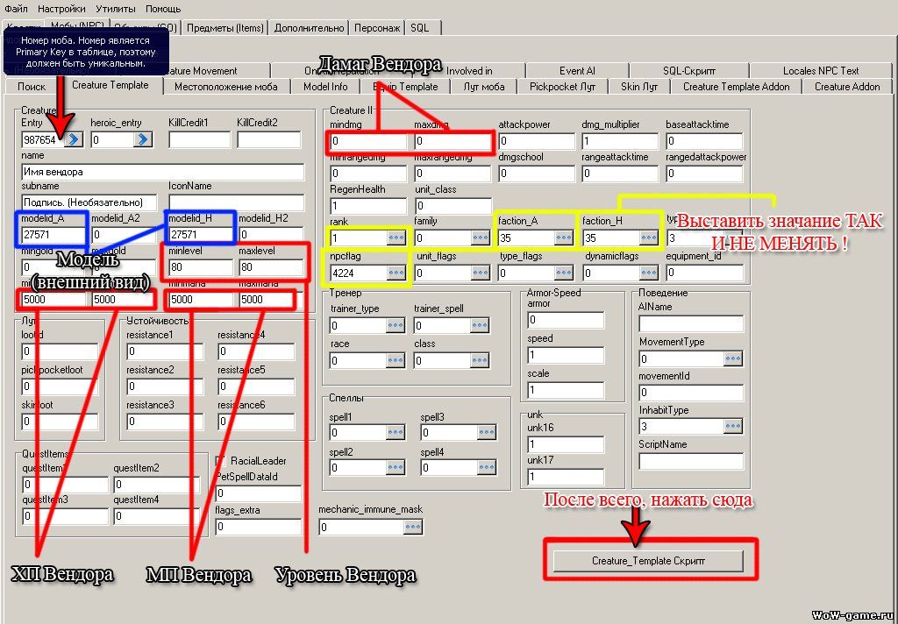Open the Файл menu
Viewport: 898px width, 624px height.
click(16, 9)
